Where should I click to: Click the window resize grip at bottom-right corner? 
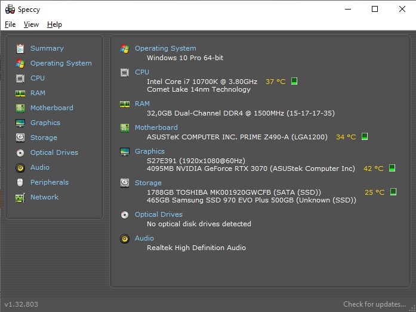pos(412,308)
